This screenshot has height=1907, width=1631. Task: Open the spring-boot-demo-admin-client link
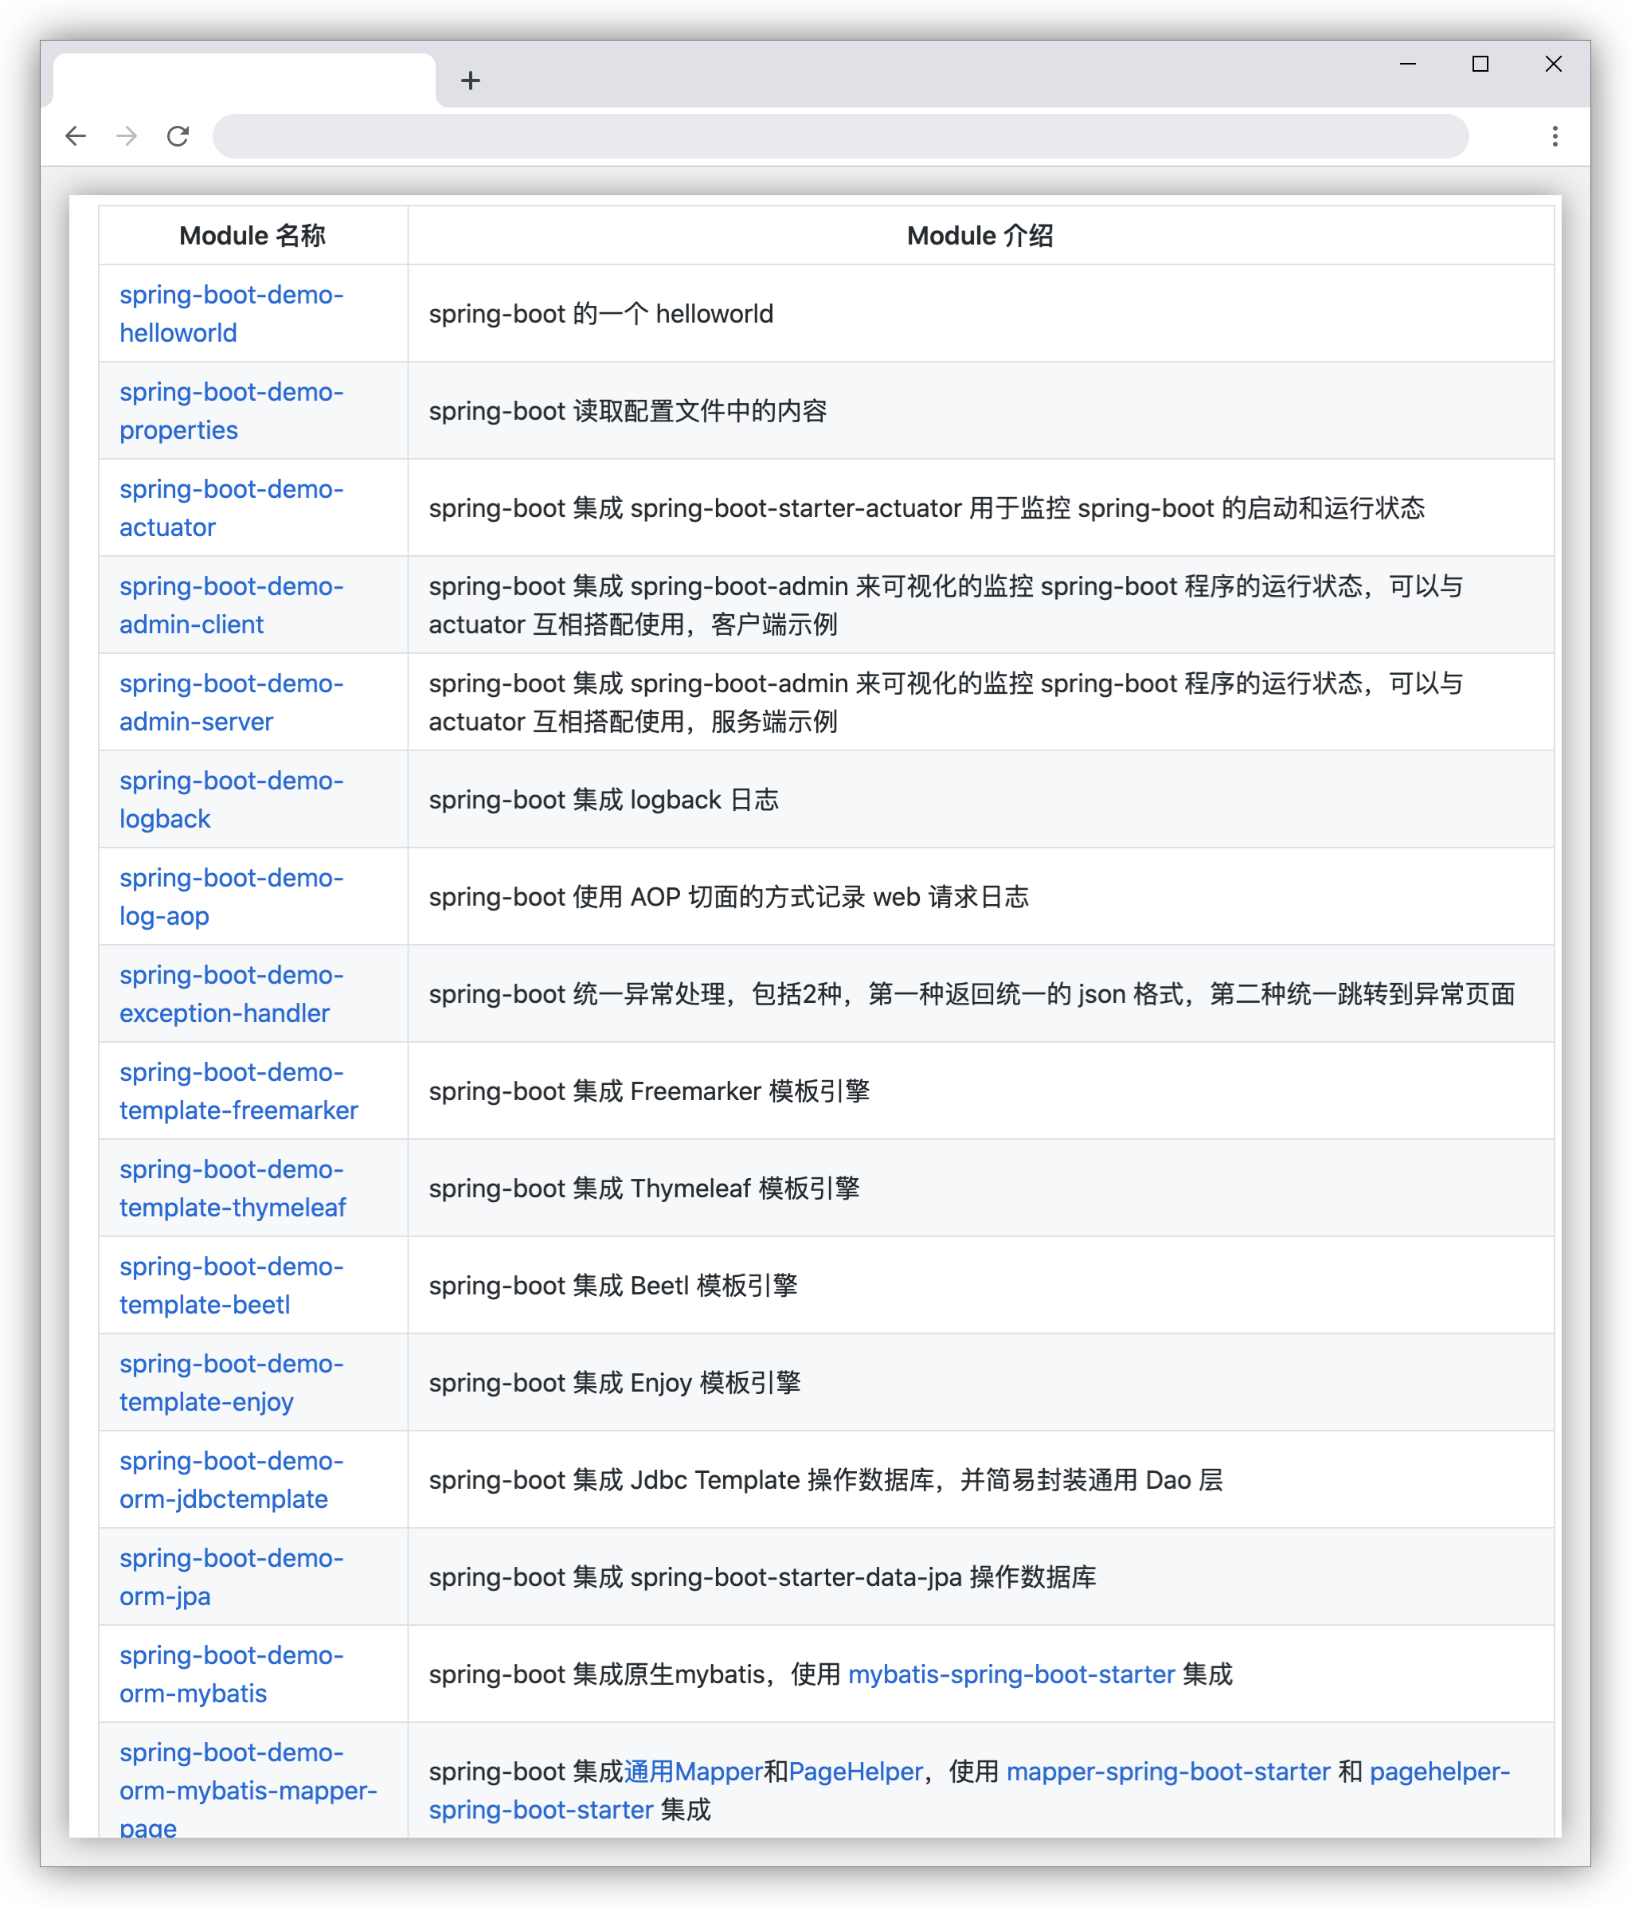pyautogui.click(x=231, y=605)
